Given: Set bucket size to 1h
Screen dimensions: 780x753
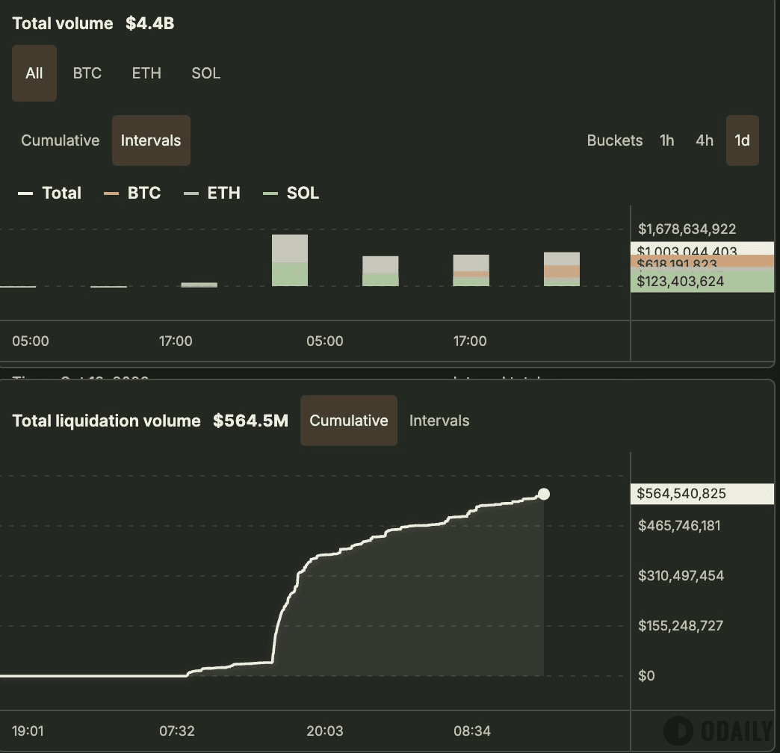Looking at the screenshot, I should coord(666,140).
